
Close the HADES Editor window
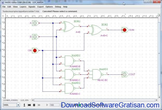click(157, 2)
